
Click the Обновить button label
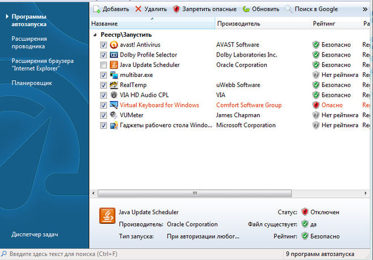(x=265, y=9)
